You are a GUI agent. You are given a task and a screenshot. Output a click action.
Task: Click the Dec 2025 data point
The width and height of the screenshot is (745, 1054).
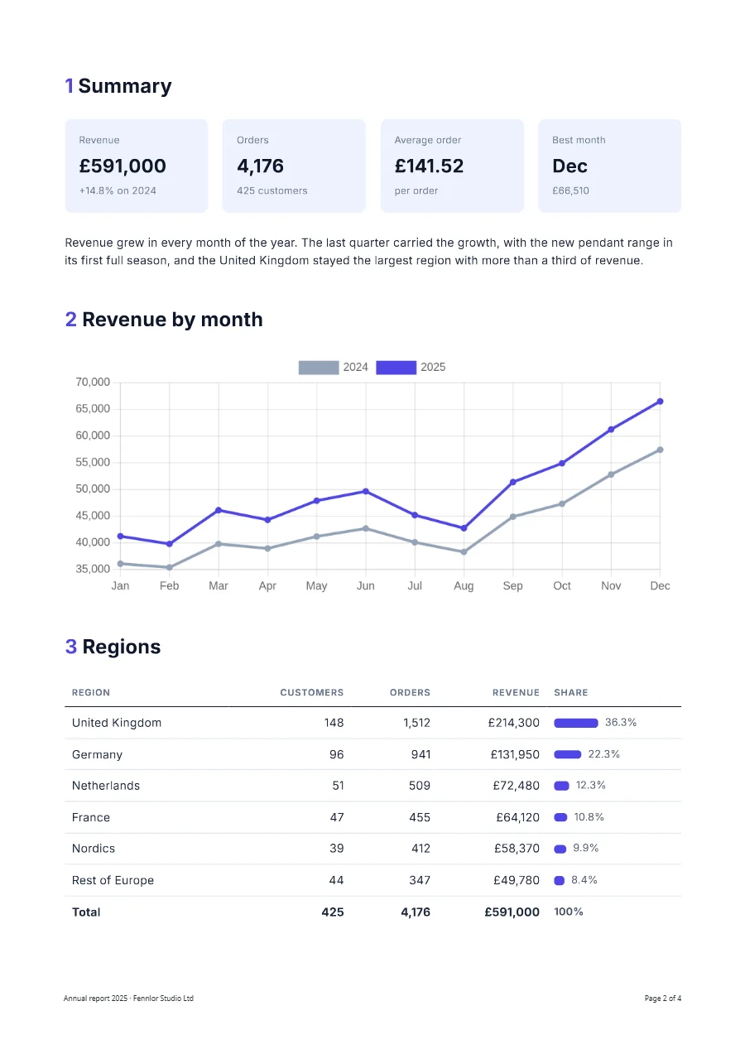[660, 402]
